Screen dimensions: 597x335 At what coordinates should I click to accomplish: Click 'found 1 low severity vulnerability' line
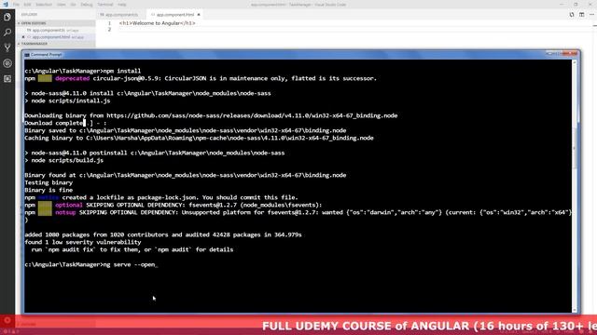pos(83,242)
